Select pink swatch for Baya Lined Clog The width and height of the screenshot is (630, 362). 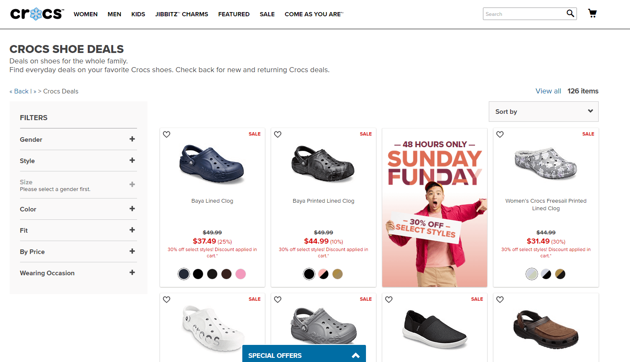(241, 274)
